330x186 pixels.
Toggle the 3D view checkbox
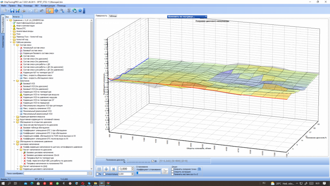tap(152, 161)
